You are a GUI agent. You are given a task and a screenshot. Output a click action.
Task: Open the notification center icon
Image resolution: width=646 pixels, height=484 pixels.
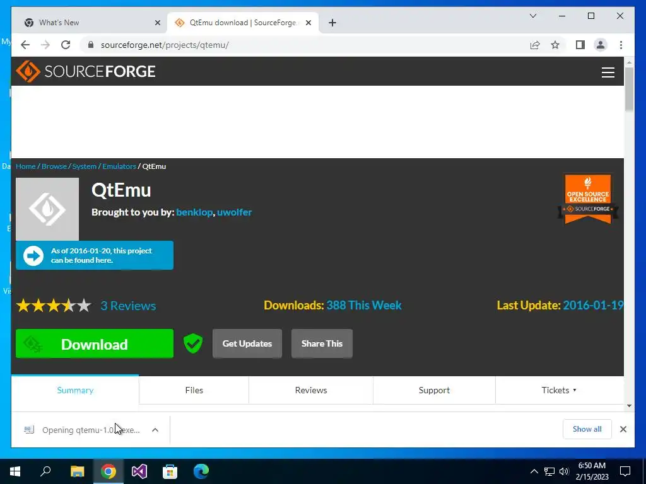point(625,471)
